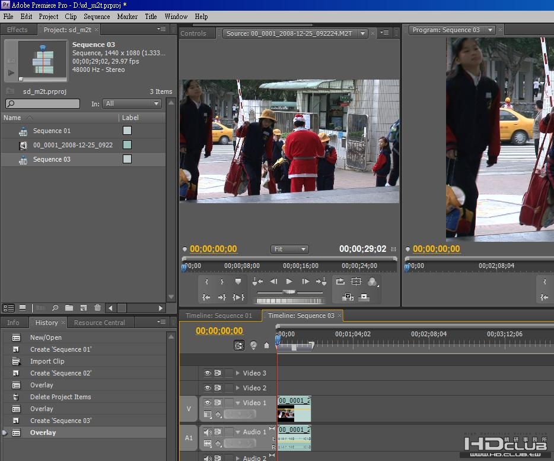Switch Project panel to List view
The image size is (554, 461).
click(x=9, y=308)
